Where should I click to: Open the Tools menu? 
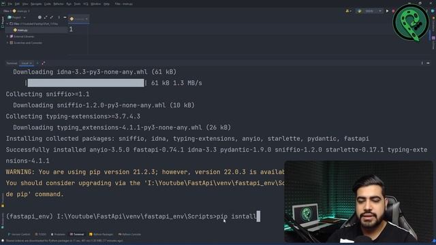coord(77,4)
